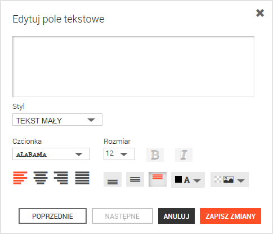Cancel editing with ANULUJ button
Screen dimensions: 273x234
click(176, 216)
